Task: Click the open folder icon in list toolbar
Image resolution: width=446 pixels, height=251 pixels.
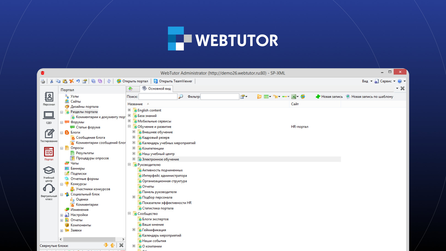Action: pos(259,97)
